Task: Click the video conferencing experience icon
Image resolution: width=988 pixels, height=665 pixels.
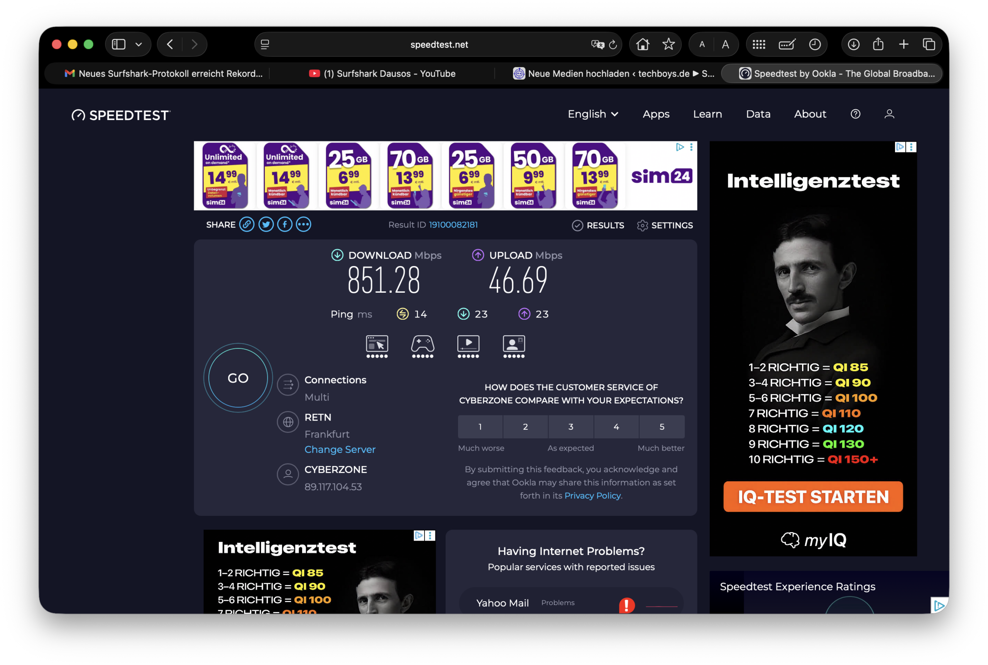Action: coord(514,346)
